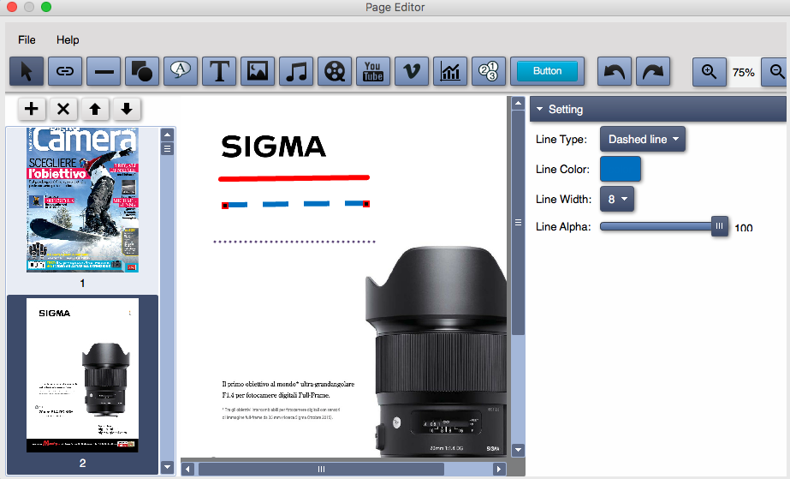790x479 pixels.
Task: Insert audio with music note tool
Action: [x=296, y=71]
